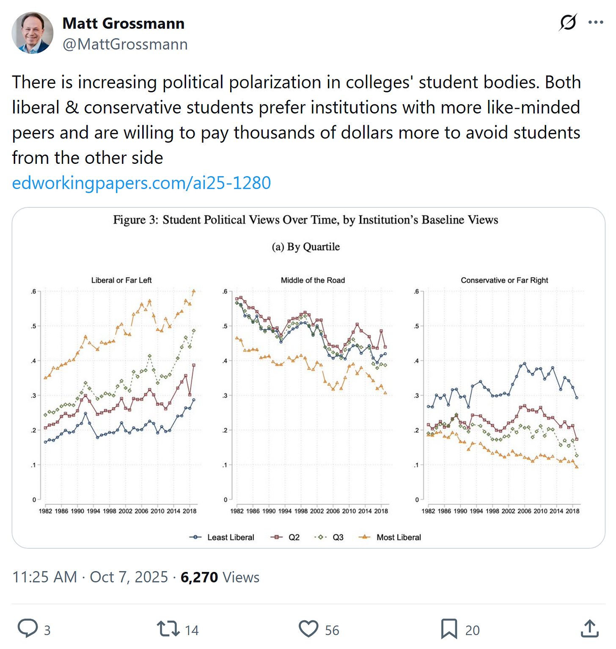Click the repost count of 14
Viewport: 616px width, 649px height.
[x=192, y=630]
